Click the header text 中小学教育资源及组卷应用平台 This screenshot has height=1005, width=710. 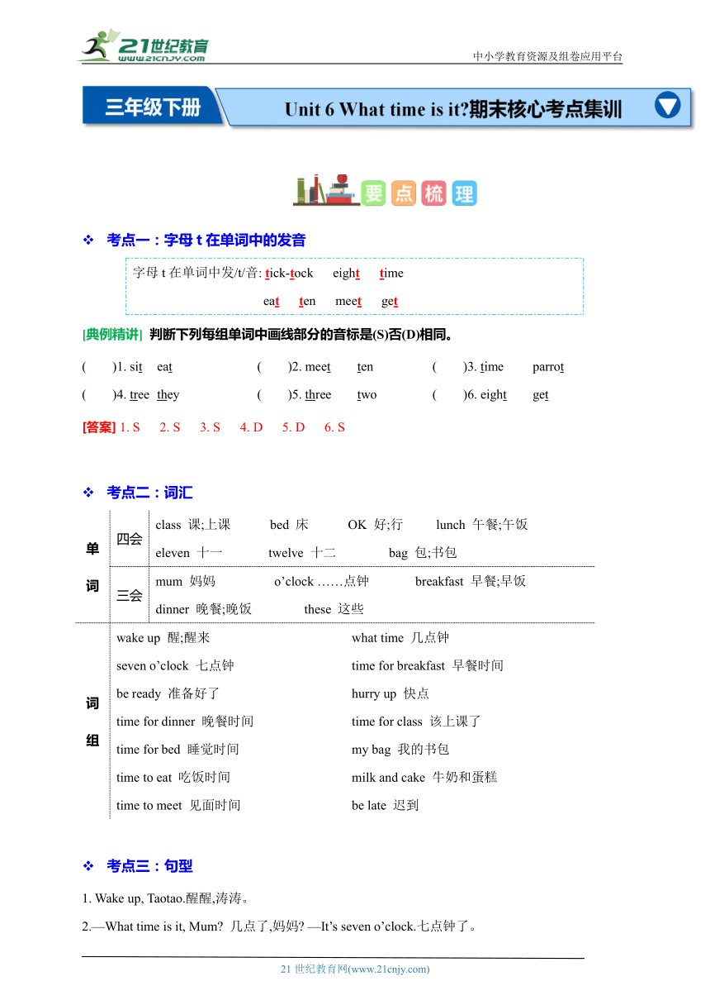[x=547, y=57]
